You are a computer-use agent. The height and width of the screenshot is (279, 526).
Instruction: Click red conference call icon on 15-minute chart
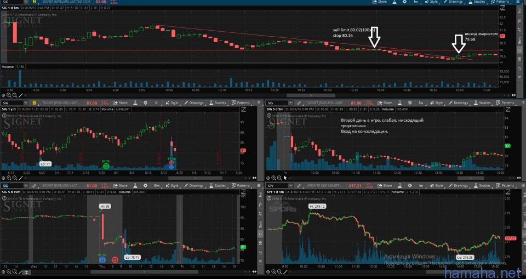pyautogui.click(x=115, y=259)
